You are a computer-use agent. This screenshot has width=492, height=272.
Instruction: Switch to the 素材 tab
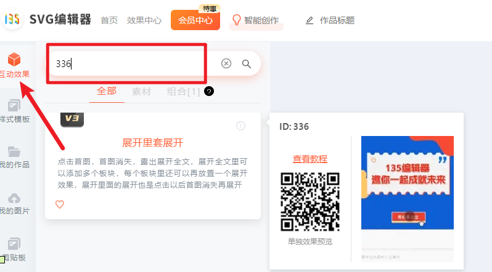[x=142, y=92]
